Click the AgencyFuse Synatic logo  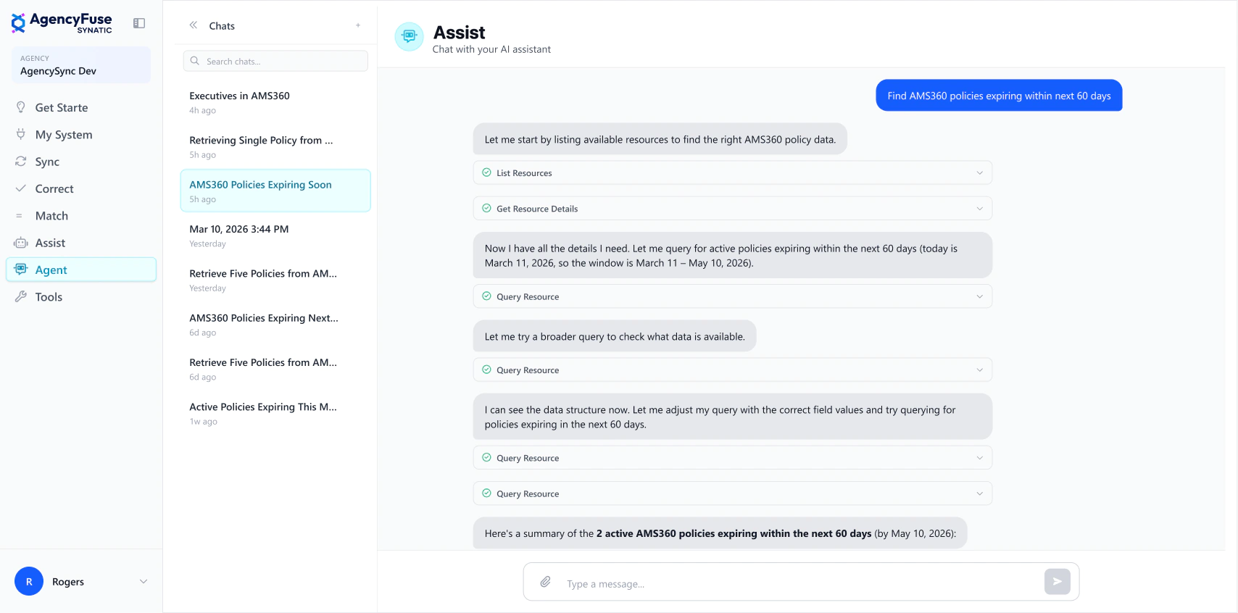click(62, 22)
